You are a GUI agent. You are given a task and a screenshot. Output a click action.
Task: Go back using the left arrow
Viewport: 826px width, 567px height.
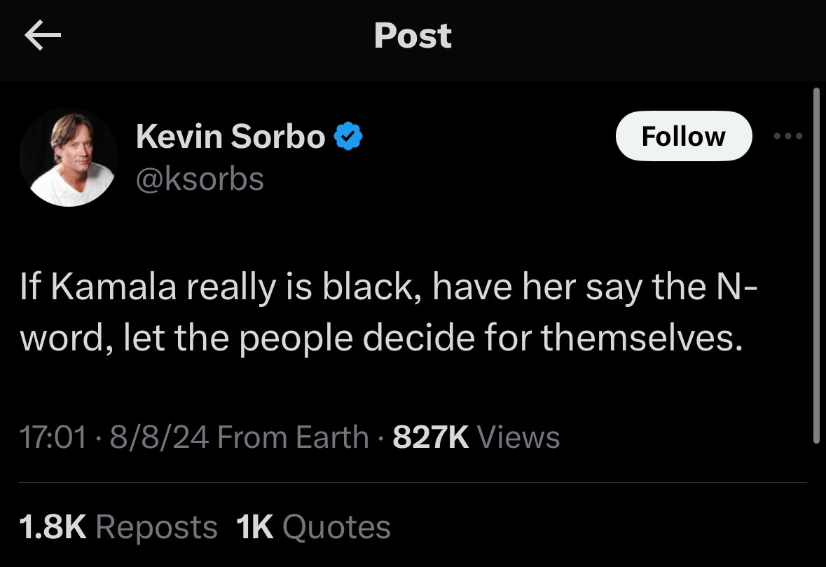point(43,36)
